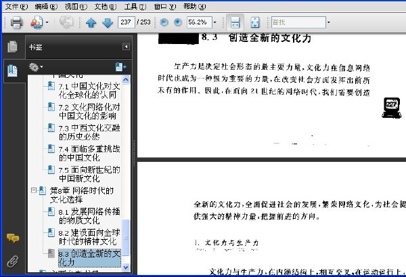Image resolution: width=406 pixels, height=277 pixels.
Task: Go to next page with down arrow
Action: click(x=108, y=22)
